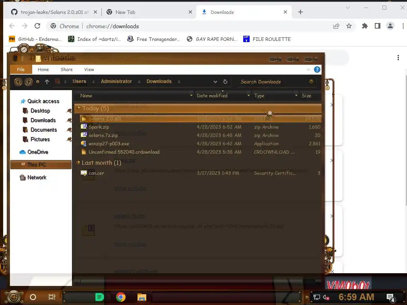Collapse the Today (5) group

(78, 108)
